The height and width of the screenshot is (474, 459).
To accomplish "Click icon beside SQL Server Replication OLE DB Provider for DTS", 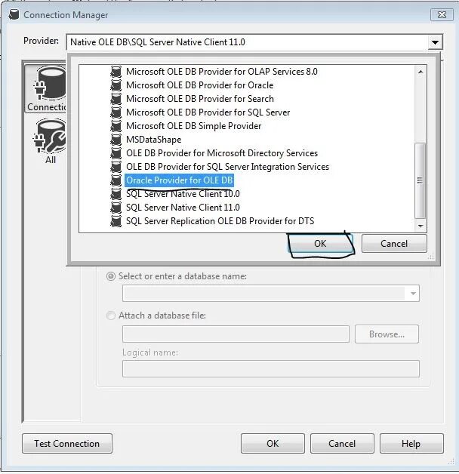I will [116, 221].
